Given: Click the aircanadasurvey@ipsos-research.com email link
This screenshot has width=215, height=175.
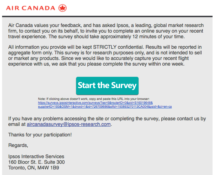Looking at the screenshot, I should (x=69, y=124).
